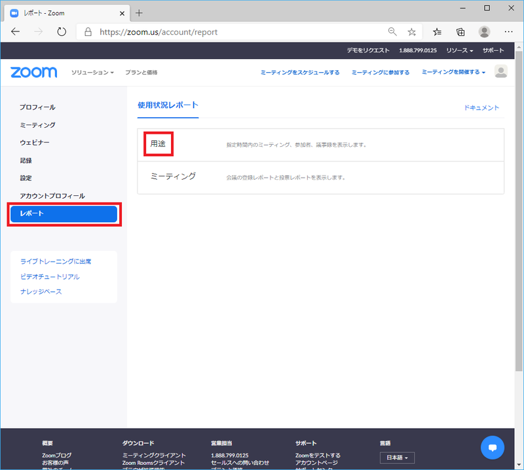Select ミーティング in the left sidebar

click(37, 125)
